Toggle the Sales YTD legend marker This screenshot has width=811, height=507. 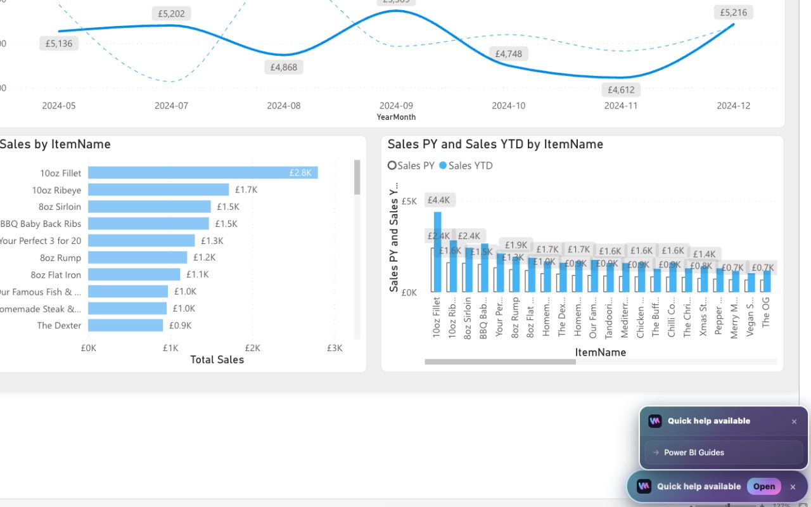point(443,165)
